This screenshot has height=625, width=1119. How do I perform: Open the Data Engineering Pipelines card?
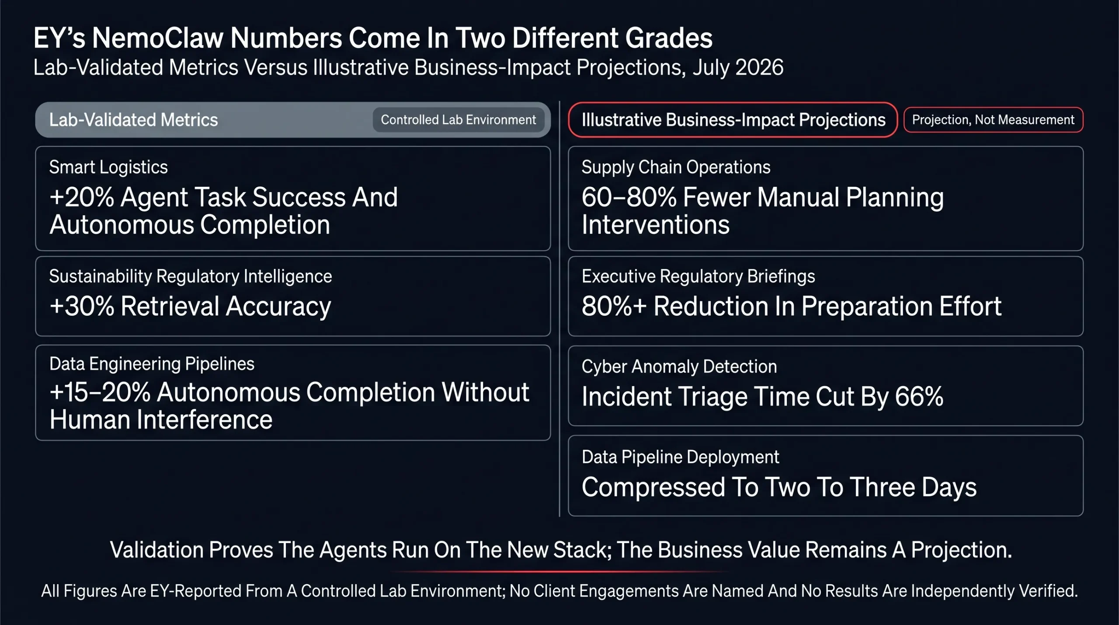[292, 393]
